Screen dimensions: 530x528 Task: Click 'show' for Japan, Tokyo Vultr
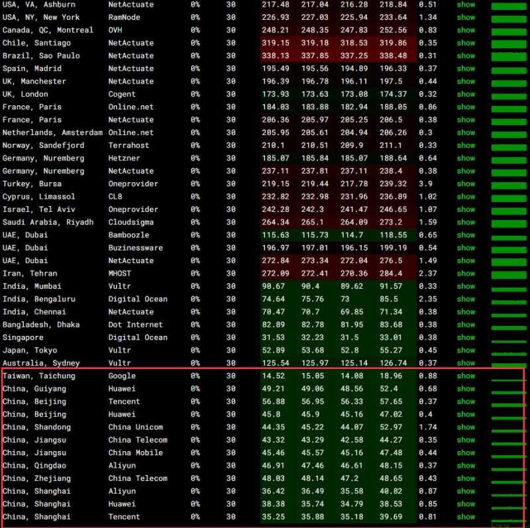(466, 350)
